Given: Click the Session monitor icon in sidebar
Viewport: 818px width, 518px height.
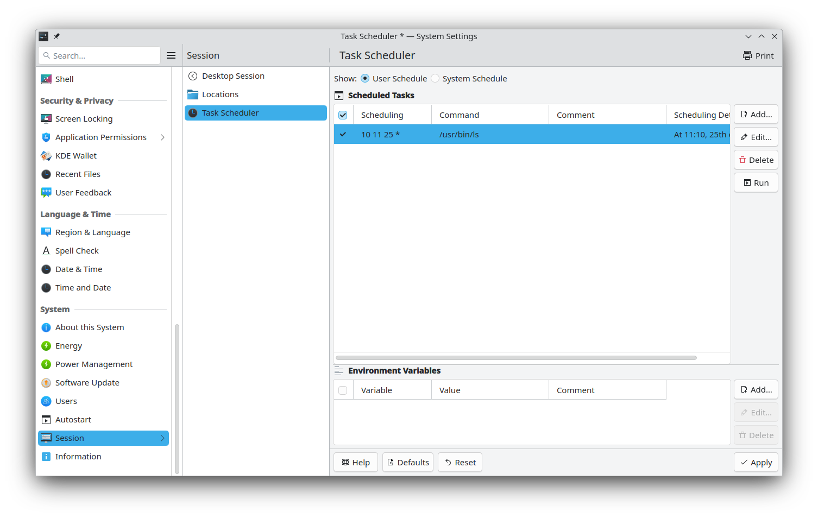Looking at the screenshot, I should point(46,438).
